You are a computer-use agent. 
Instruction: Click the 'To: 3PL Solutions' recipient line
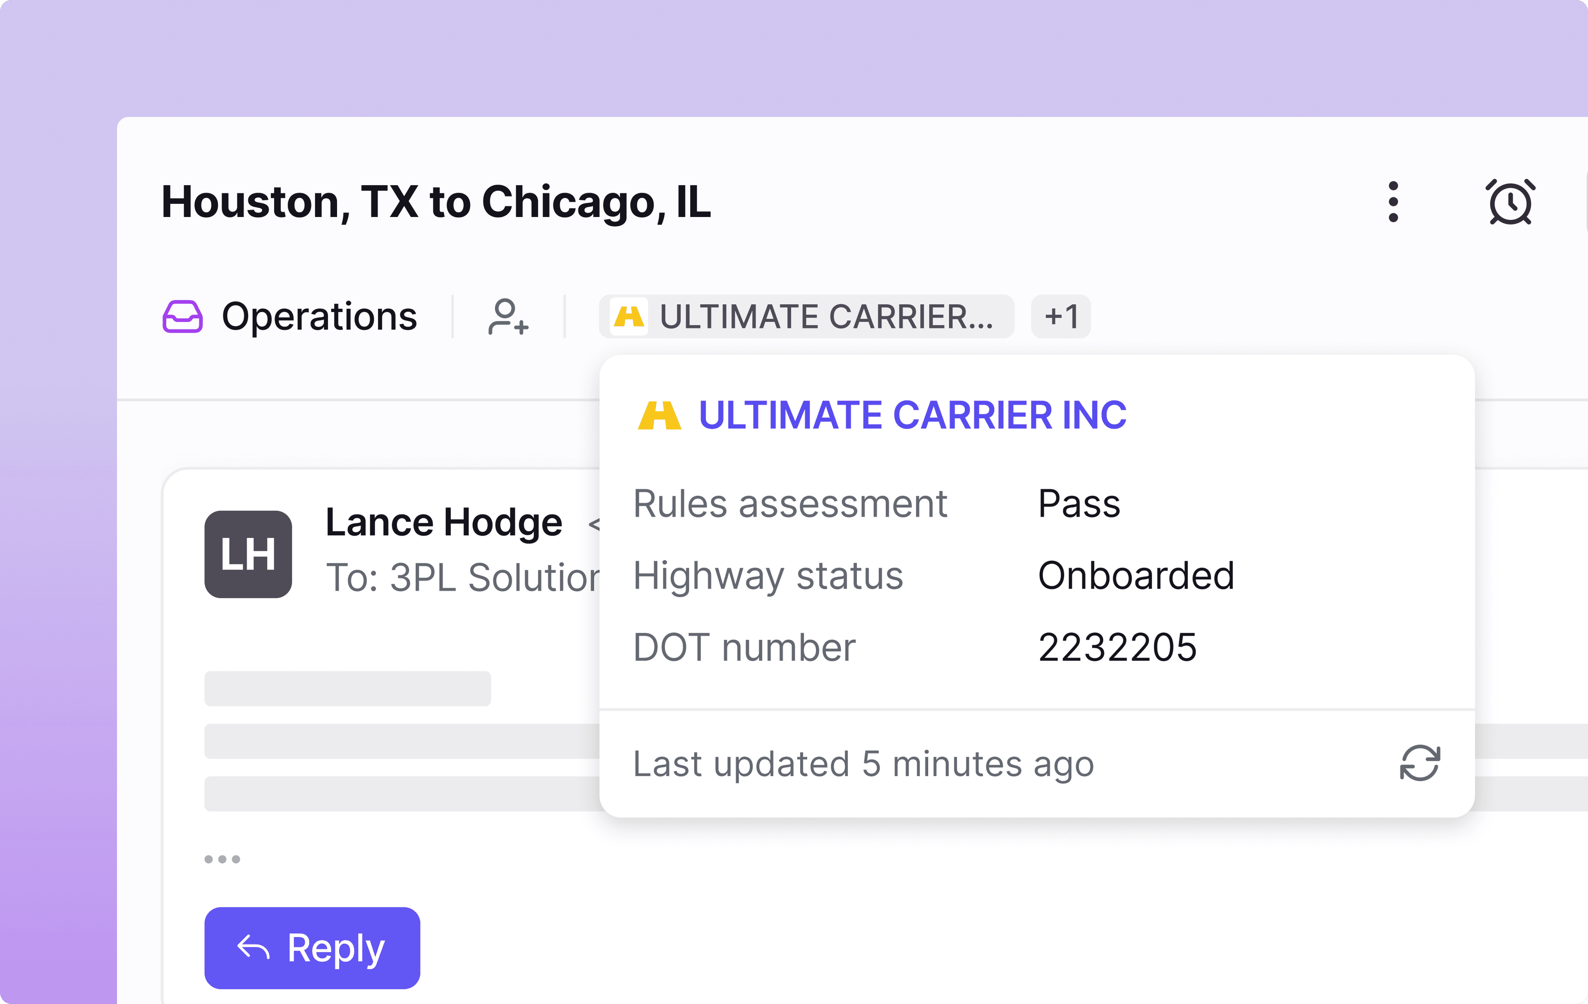[462, 577]
